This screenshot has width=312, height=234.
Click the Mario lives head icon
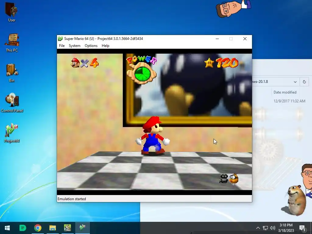pos(75,63)
